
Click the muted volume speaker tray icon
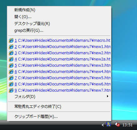pos(117,124)
